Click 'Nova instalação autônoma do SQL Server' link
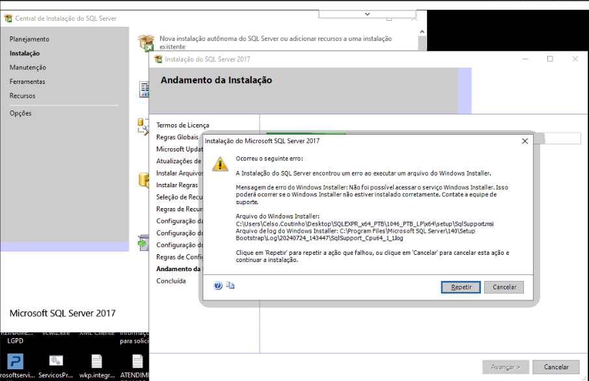 pos(276,42)
